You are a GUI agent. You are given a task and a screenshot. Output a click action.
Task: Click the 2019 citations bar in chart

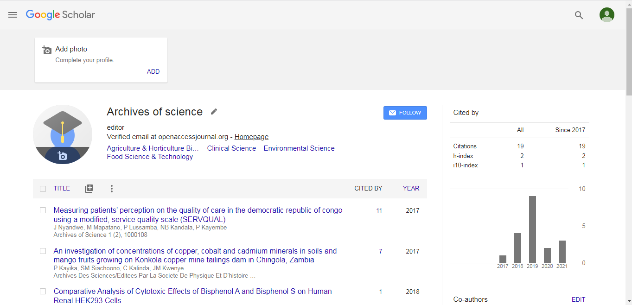(x=532, y=229)
